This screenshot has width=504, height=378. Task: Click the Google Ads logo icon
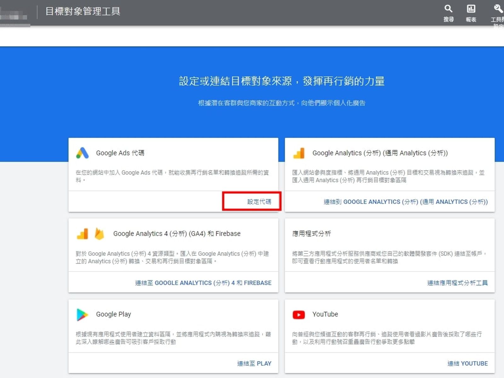pos(83,153)
